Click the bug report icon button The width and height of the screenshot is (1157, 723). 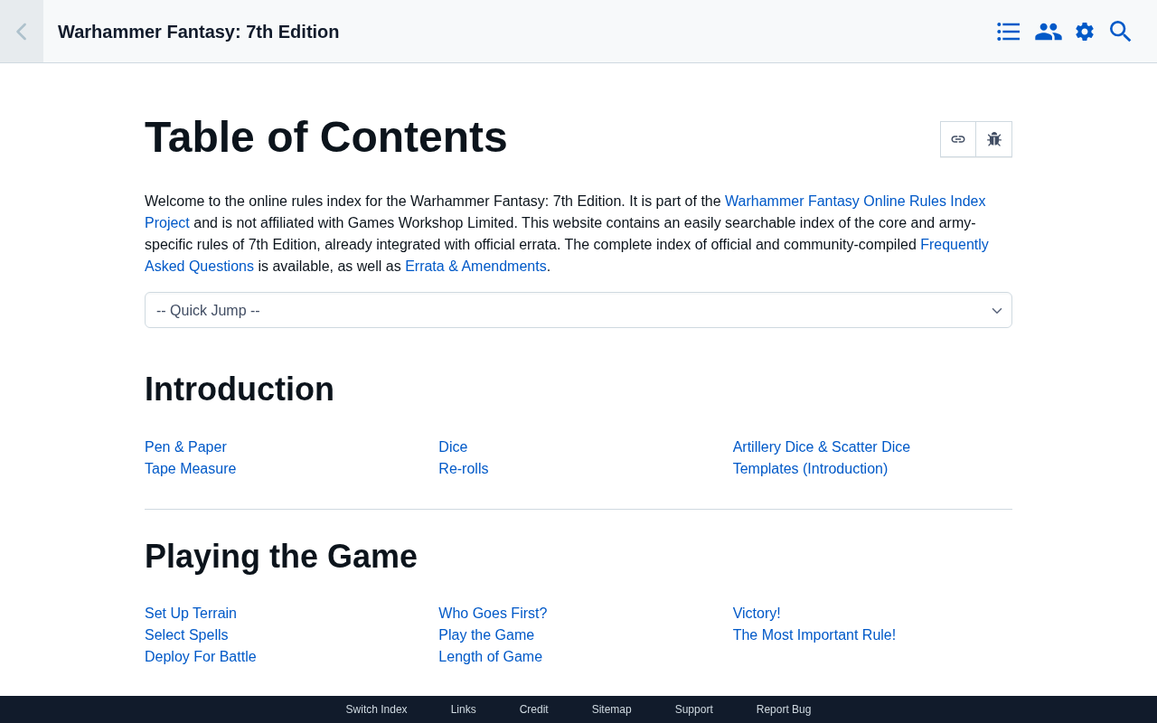click(x=994, y=139)
